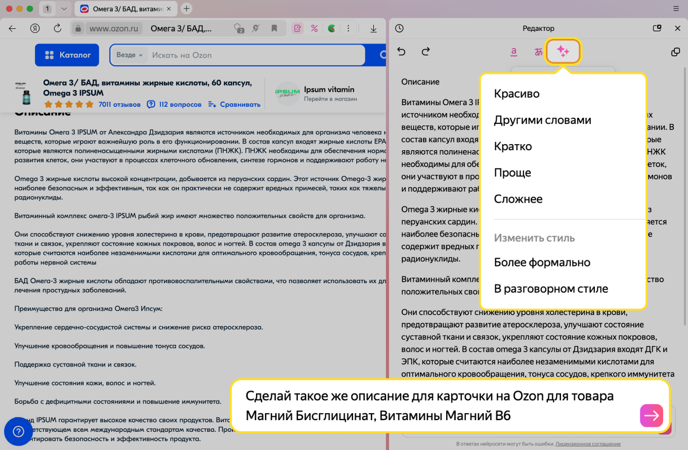Open the Каталог on Ozon
688x450 pixels.
pos(67,55)
